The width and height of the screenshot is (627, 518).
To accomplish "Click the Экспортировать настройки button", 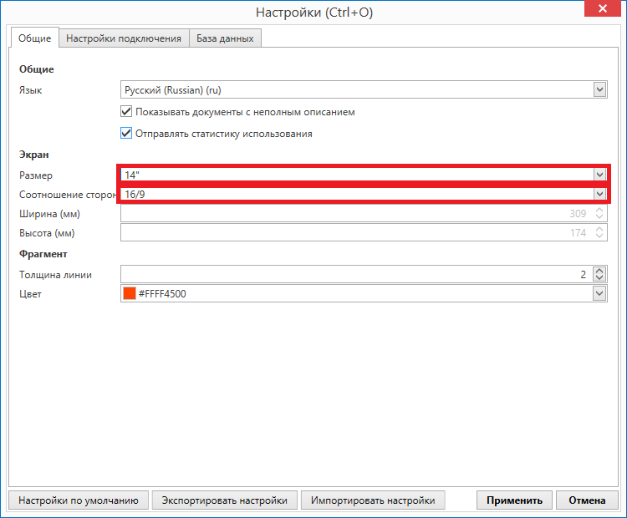I will 225,500.
